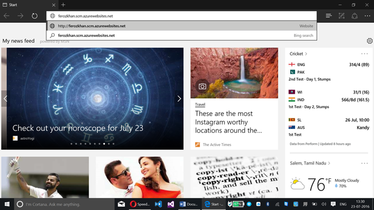
Task: Open the Windows Start menu
Action: point(7,204)
